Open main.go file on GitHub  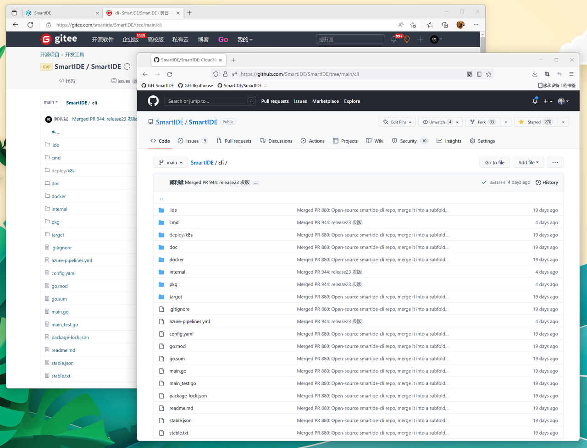(x=178, y=371)
